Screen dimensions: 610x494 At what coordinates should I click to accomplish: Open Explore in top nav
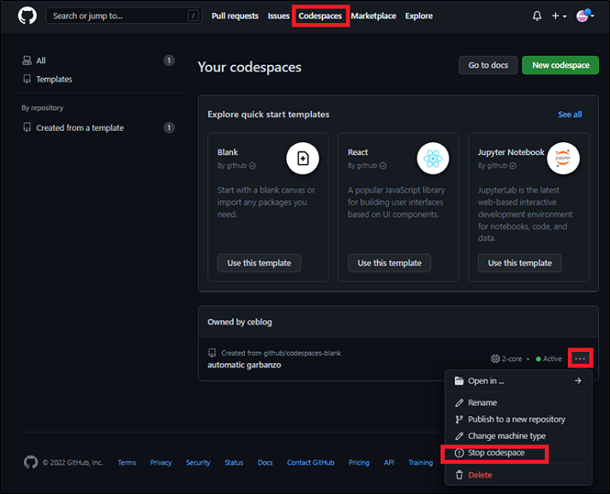[x=419, y=16]
